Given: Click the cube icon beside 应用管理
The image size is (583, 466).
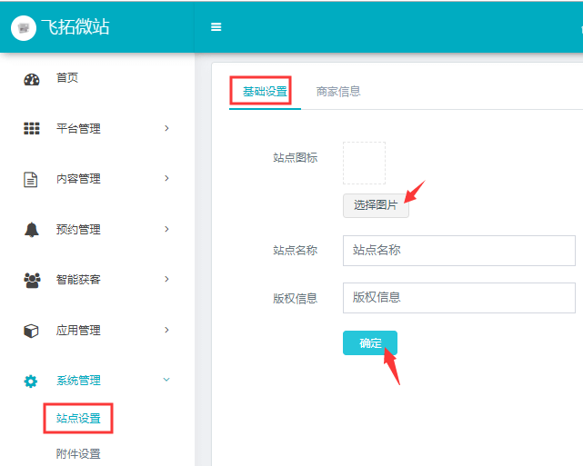Looking at the screenshot, I should [x=31, y=331].
